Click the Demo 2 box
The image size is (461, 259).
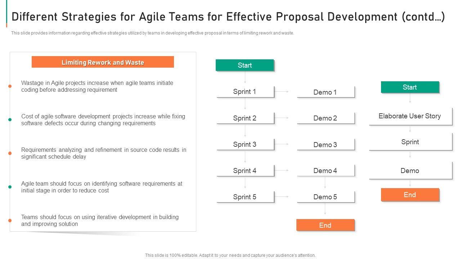[x=325, y=118]
